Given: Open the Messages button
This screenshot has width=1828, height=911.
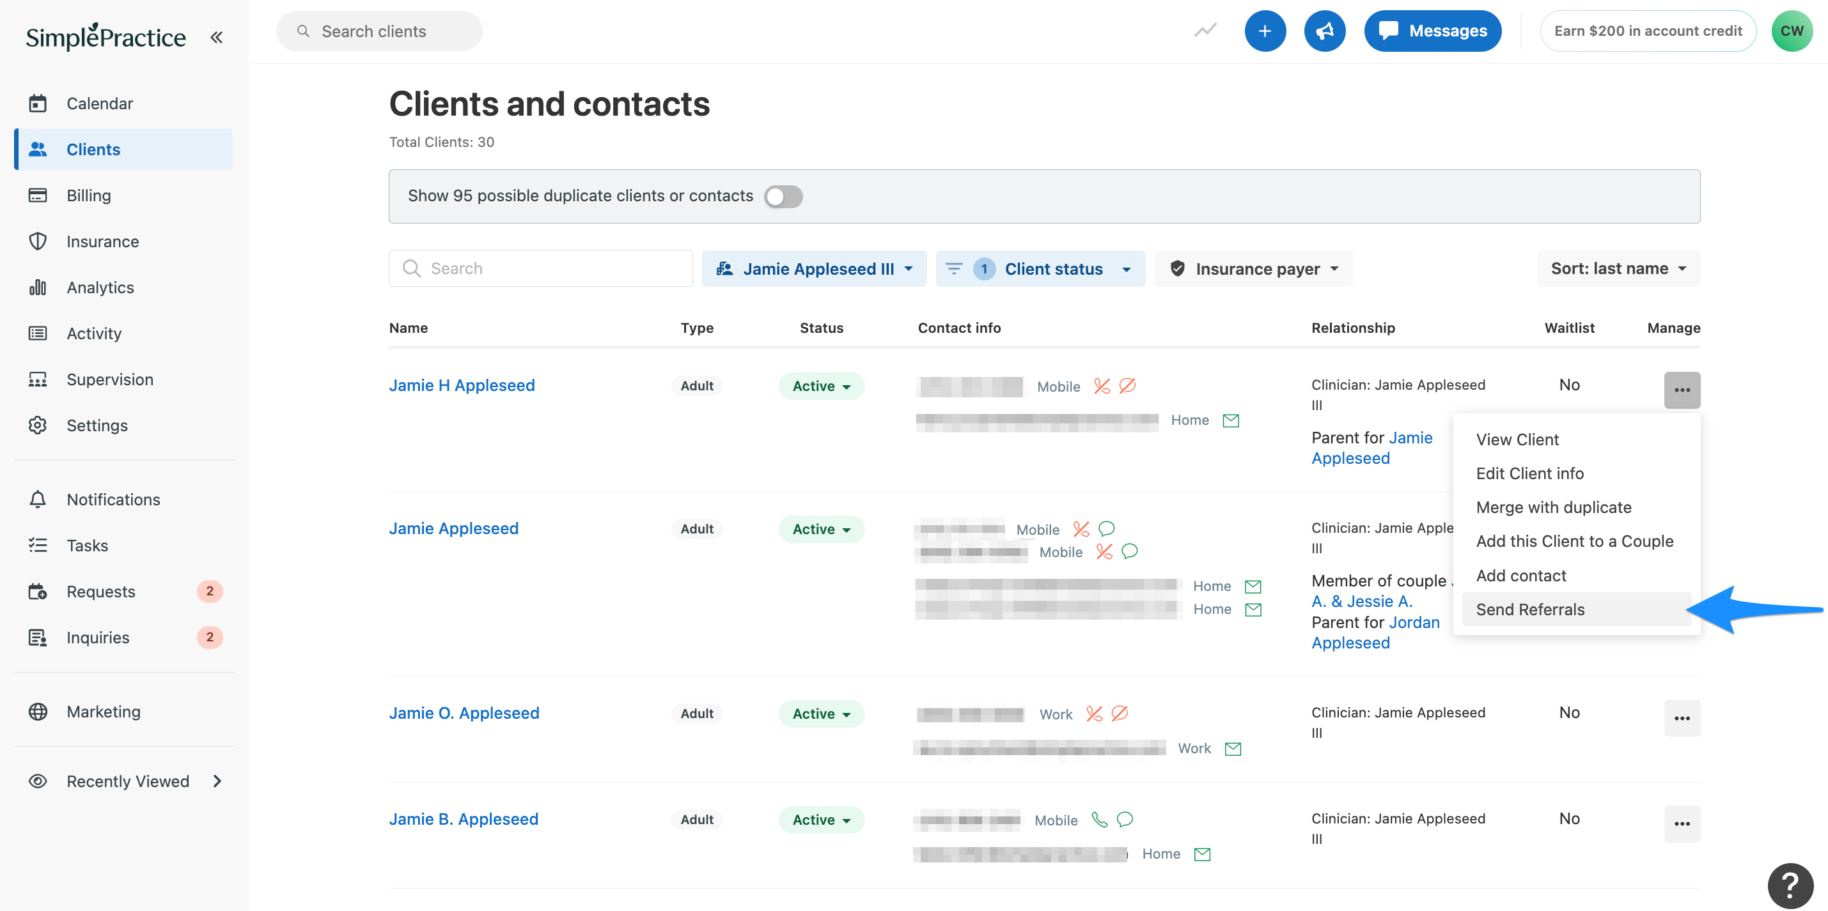Looking at the screenshot, I should pos(1432,31).
